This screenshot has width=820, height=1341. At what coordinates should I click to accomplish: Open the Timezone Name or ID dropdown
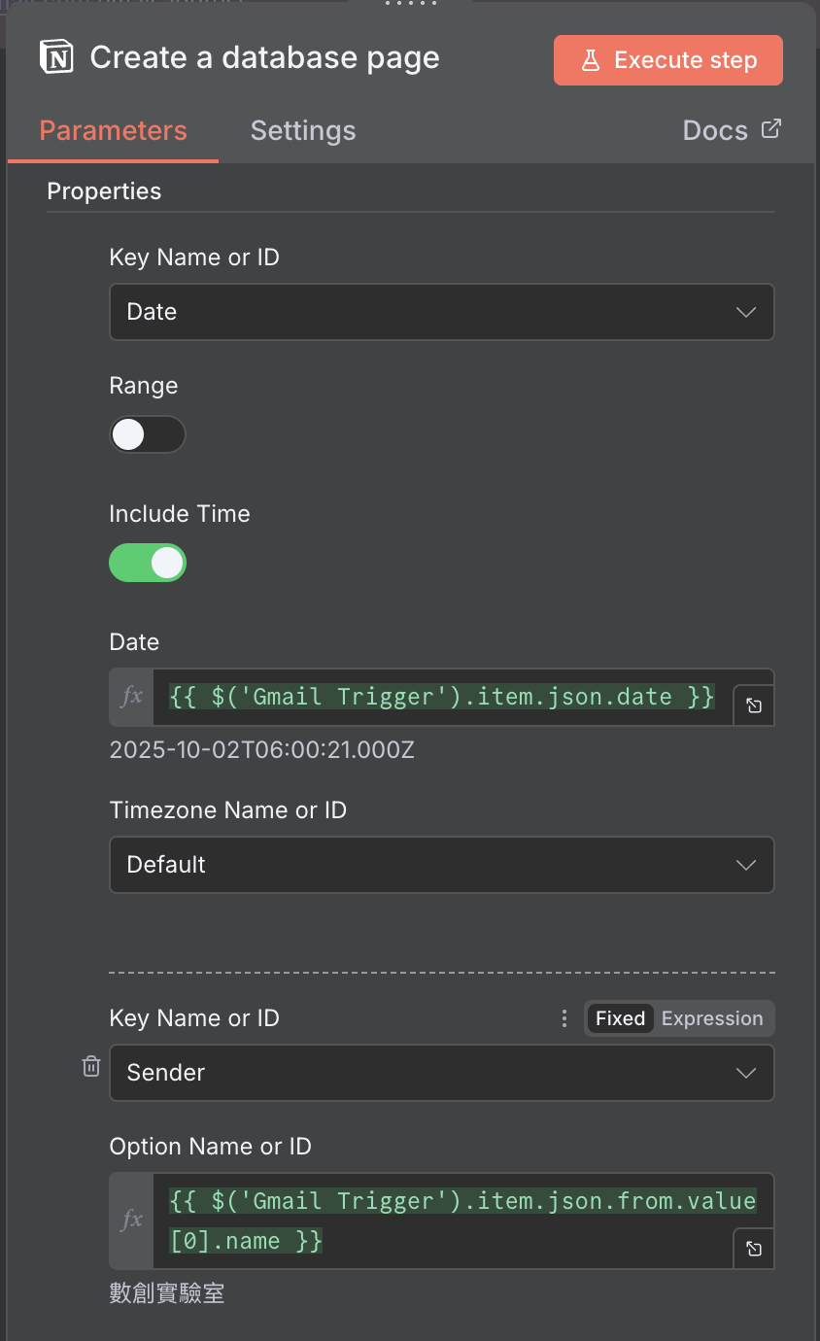pyautogui.click(x=441, y=865)
